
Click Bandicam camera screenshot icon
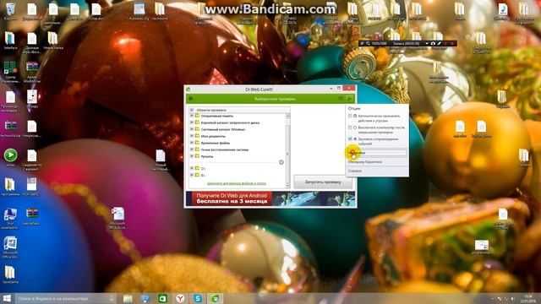tap(433, 43)
